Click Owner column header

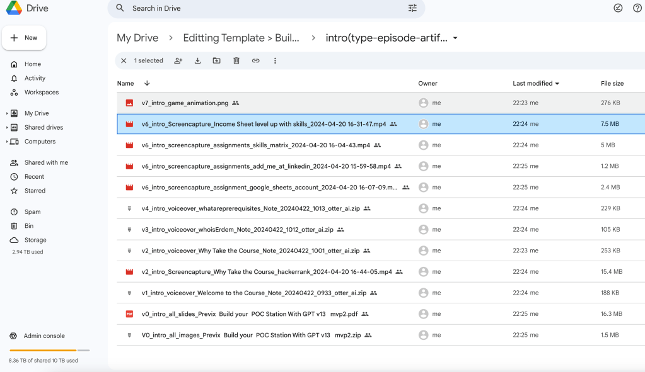click(x=428, y=83)
